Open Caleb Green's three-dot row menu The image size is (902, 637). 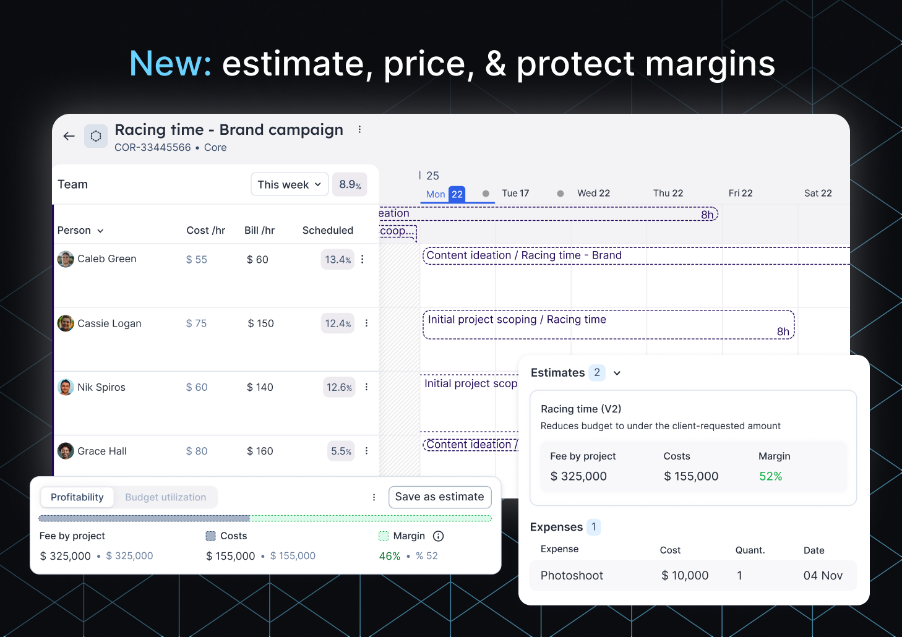(363, 259)
